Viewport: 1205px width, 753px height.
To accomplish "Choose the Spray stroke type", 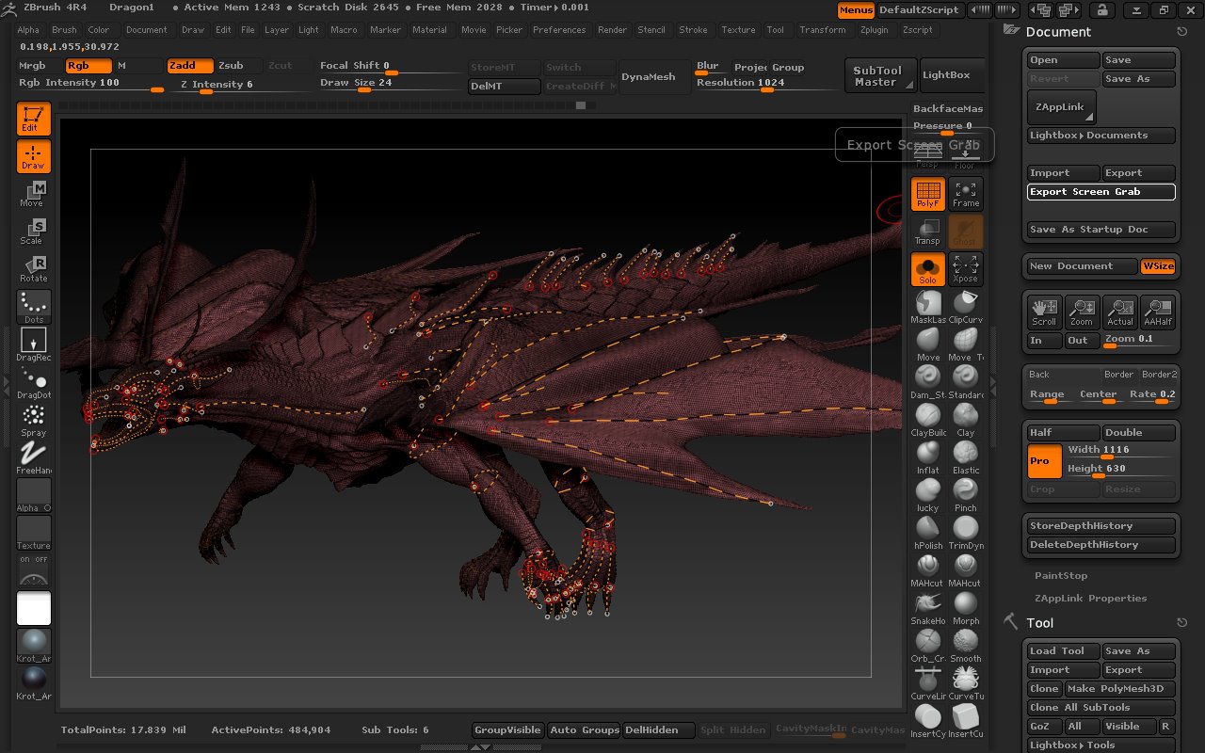I will [x=33, y=421].
